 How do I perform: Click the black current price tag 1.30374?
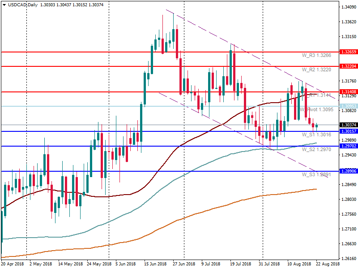point(348,125)
